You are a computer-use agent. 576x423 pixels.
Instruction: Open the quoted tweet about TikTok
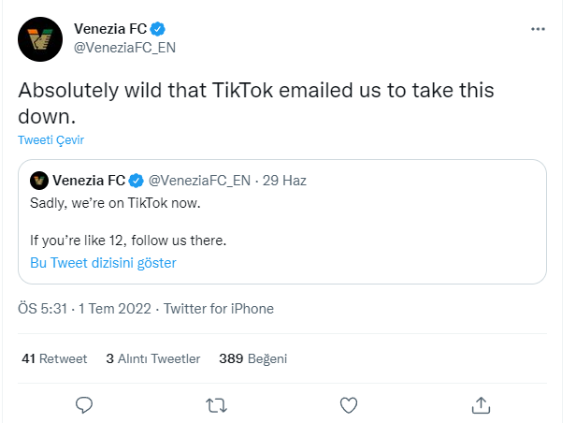374,222
